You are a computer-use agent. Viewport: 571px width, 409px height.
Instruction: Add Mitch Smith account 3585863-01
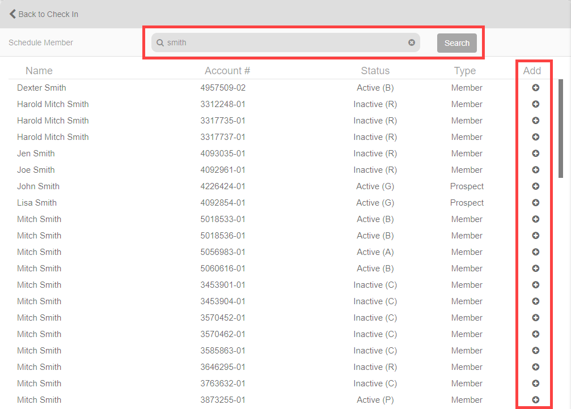pos(535,351)
